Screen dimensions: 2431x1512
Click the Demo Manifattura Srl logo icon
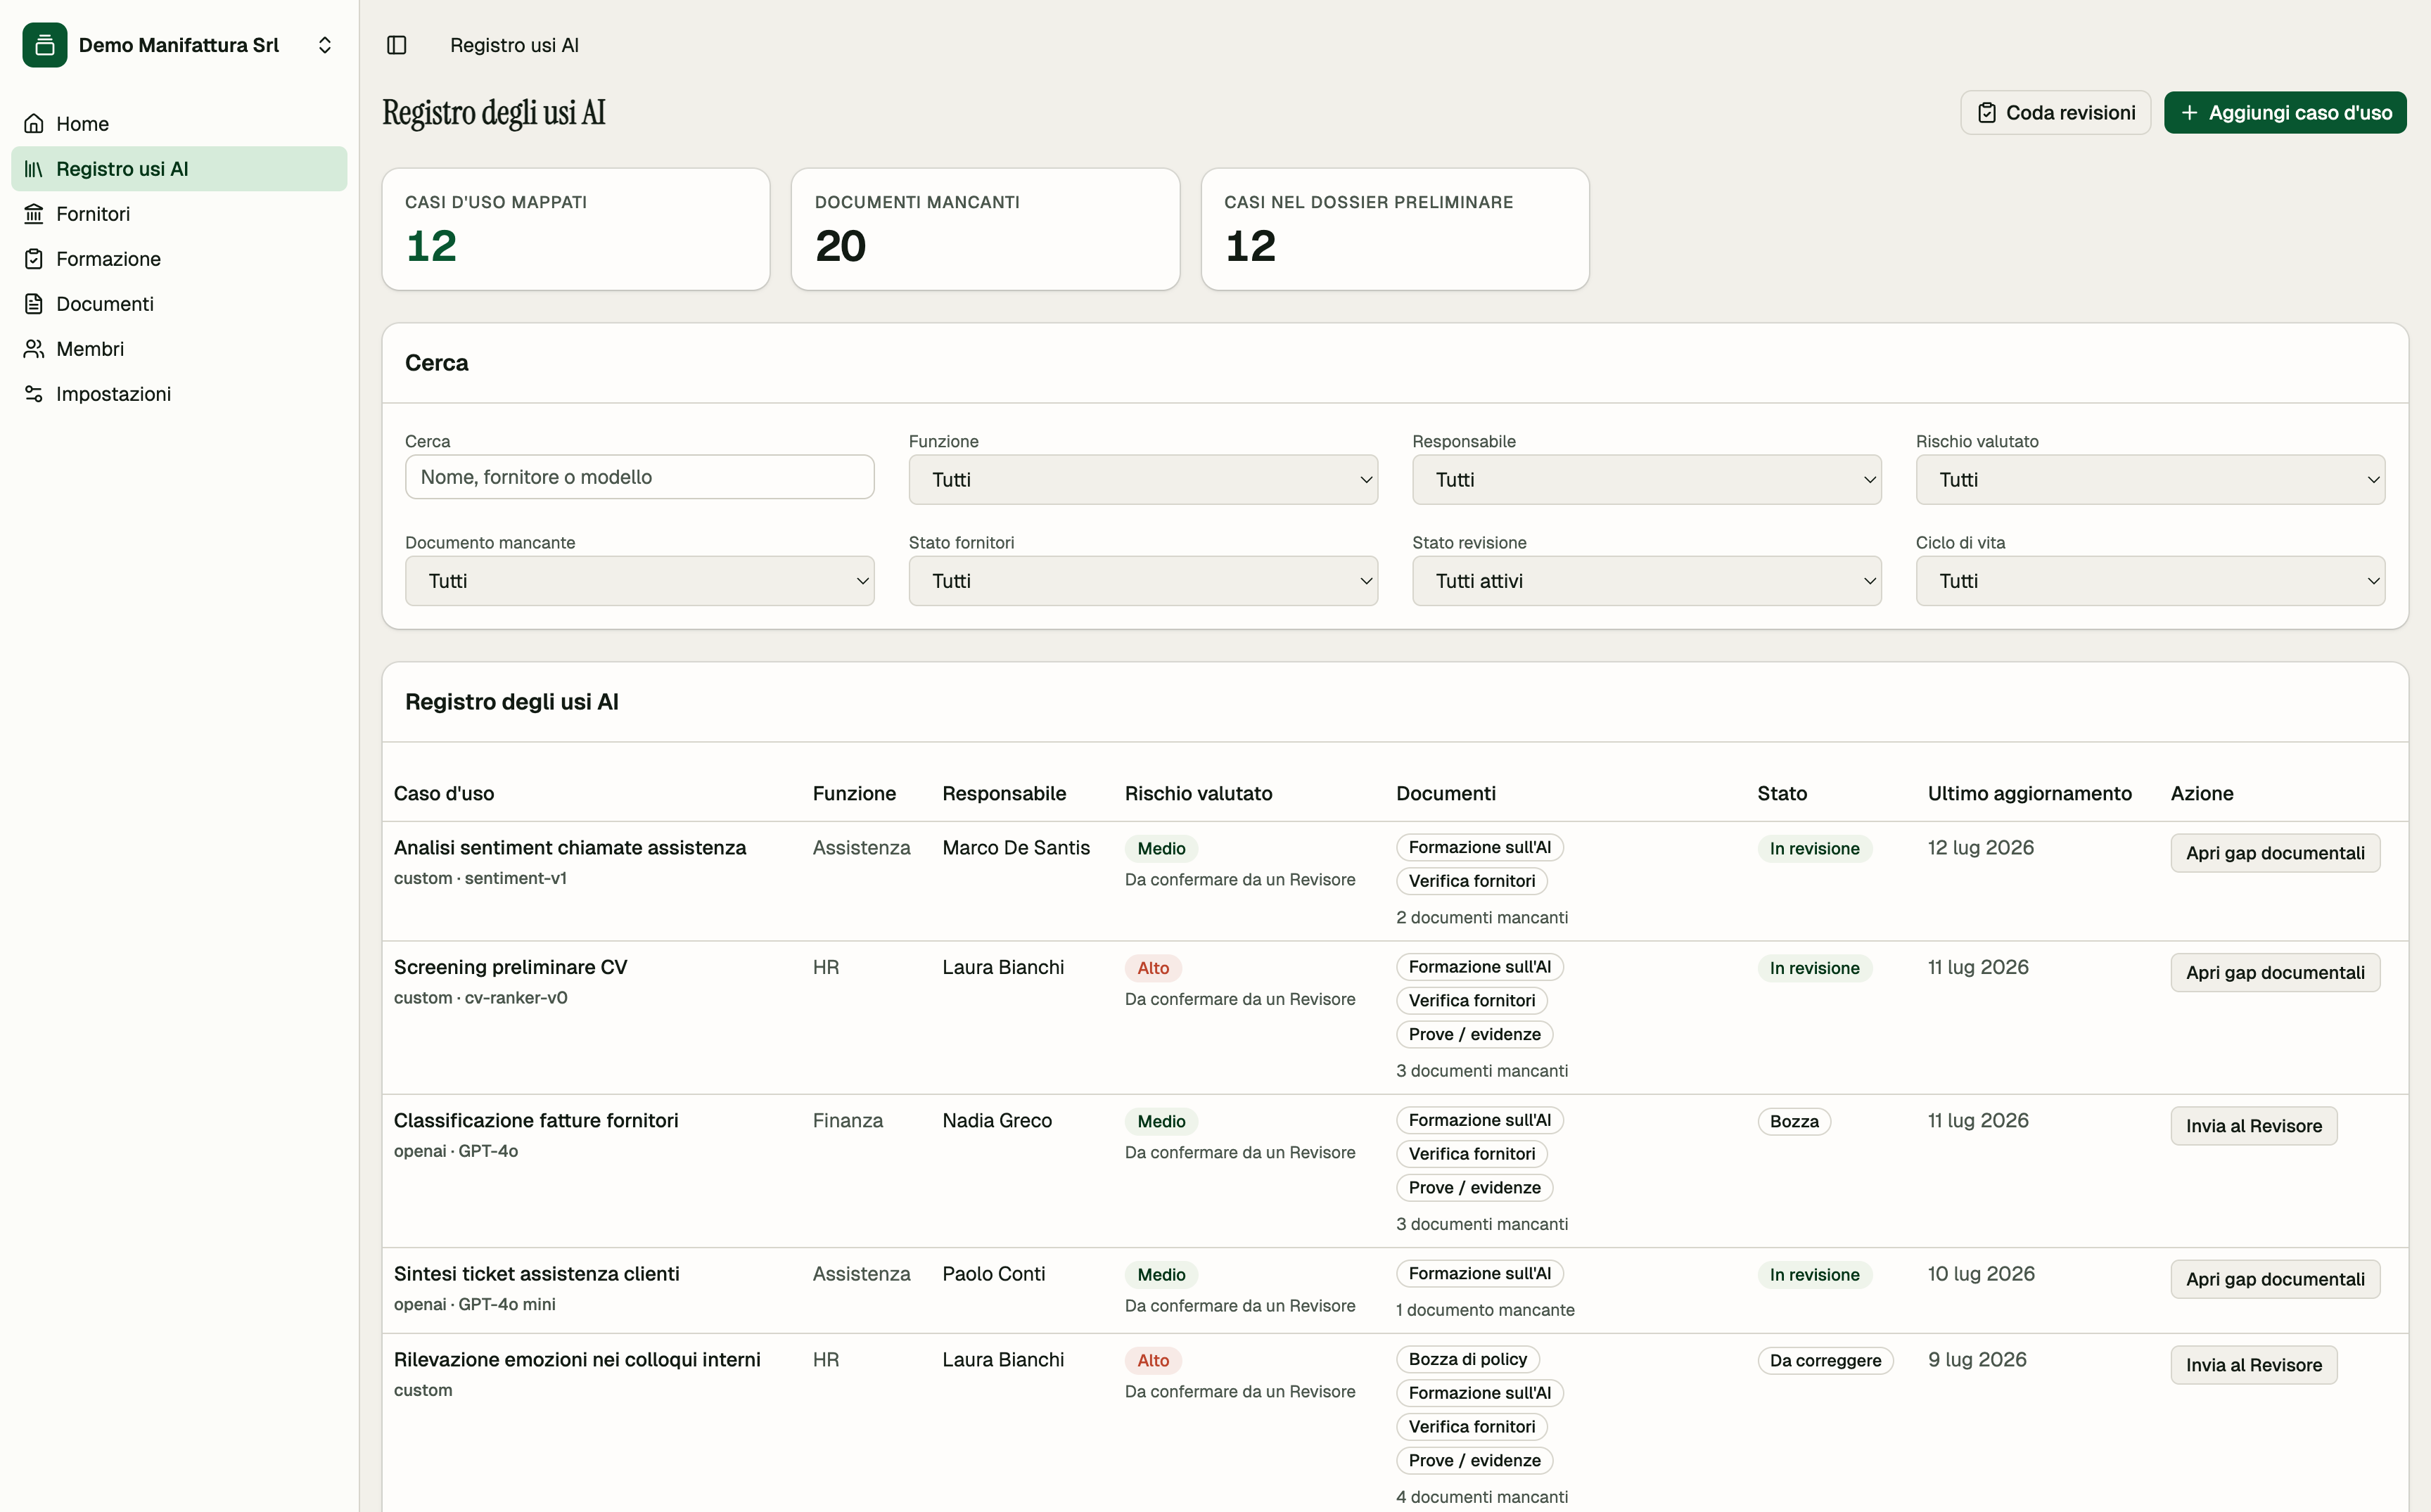pos(45,45)
